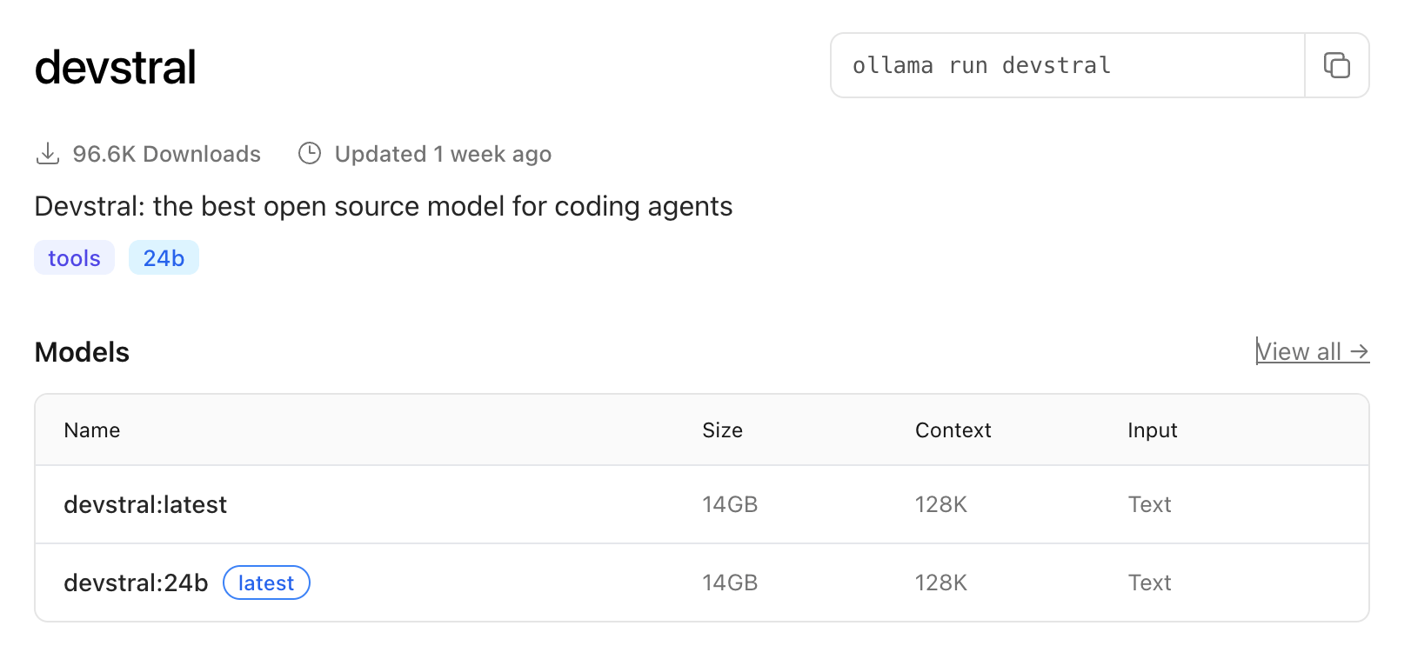Click the Size column header
This screenshot has width=1411, height=659.
[x=722, y=430]
